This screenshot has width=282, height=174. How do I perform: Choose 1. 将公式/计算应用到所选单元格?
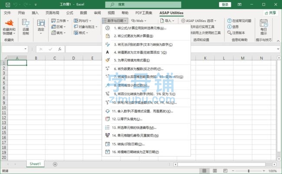(x=146, y=28)
